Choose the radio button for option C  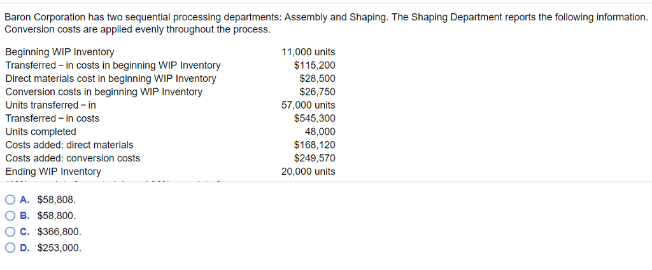[x=10, y=232]
